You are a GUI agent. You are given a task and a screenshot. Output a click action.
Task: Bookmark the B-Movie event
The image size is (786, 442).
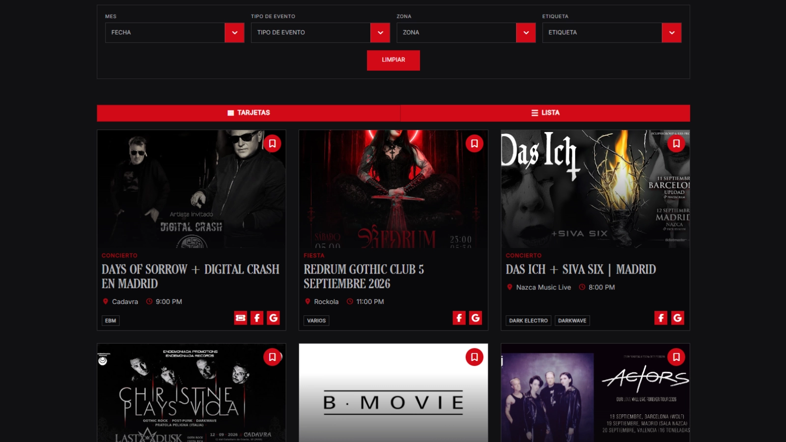pyautogui.click(x=475, y=357)
